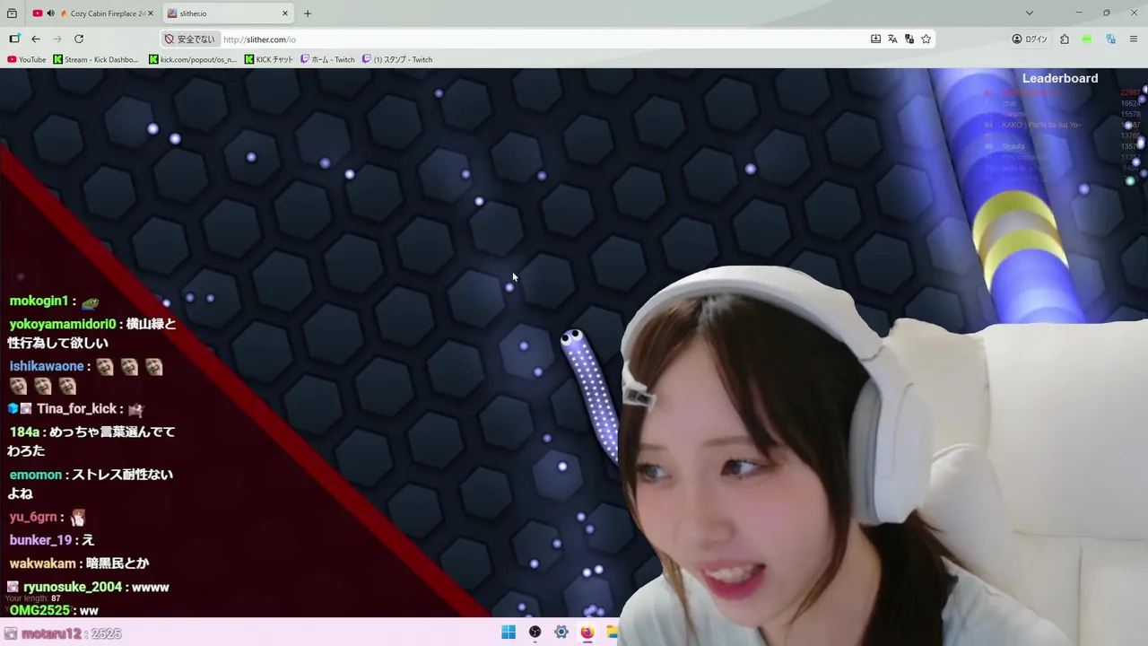Switch to Firefox on the taskbar
1148x646 pixels.
pos(587,633)
